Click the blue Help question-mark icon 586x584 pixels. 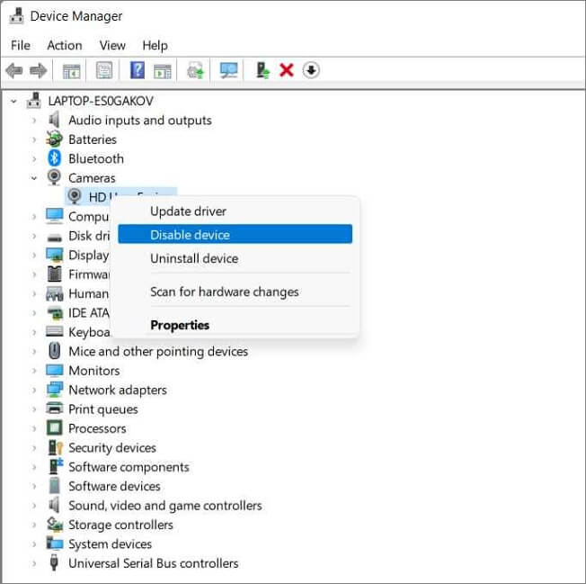(x=138, y=70)
